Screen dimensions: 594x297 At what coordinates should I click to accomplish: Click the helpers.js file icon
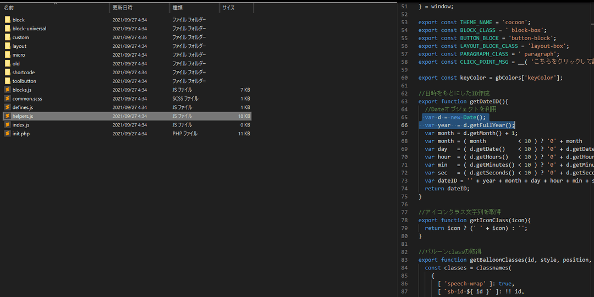click(x=8, y=116)
